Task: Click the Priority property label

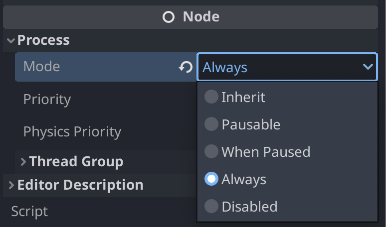Action: click(47, 99)
